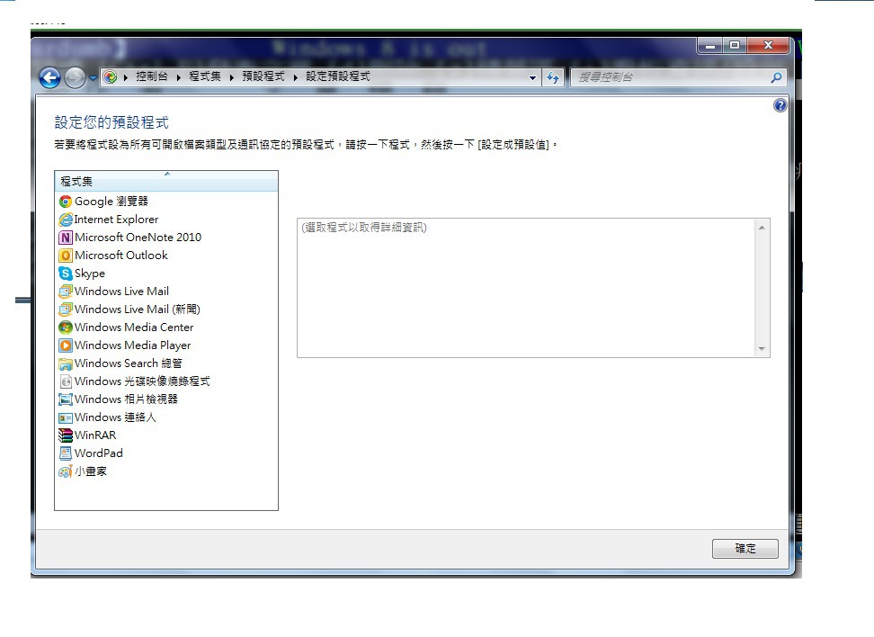This screenshot has width=874, height=637.
Task: Go to 預設程式 in breadcrumb
Action: pos(263,76)
